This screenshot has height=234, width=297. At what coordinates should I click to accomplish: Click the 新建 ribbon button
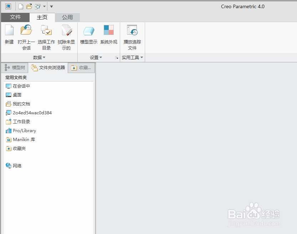pyautogui.click(x=9, y=35)
